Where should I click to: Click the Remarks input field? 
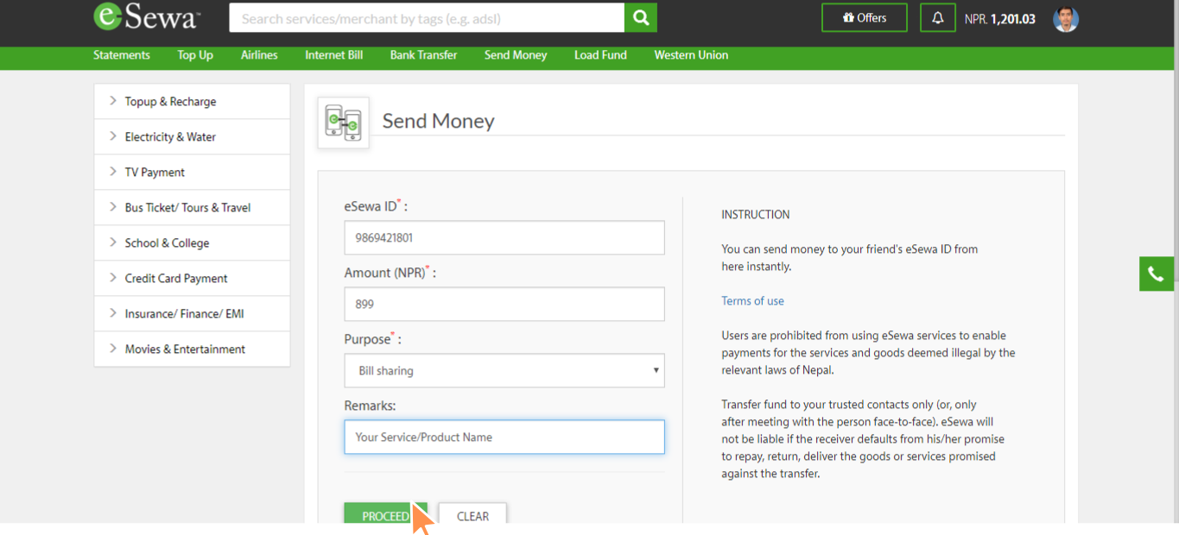click(x=504, y=437)
